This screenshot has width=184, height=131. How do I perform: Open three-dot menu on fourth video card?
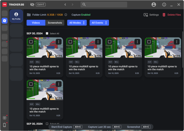click(177, 42)
